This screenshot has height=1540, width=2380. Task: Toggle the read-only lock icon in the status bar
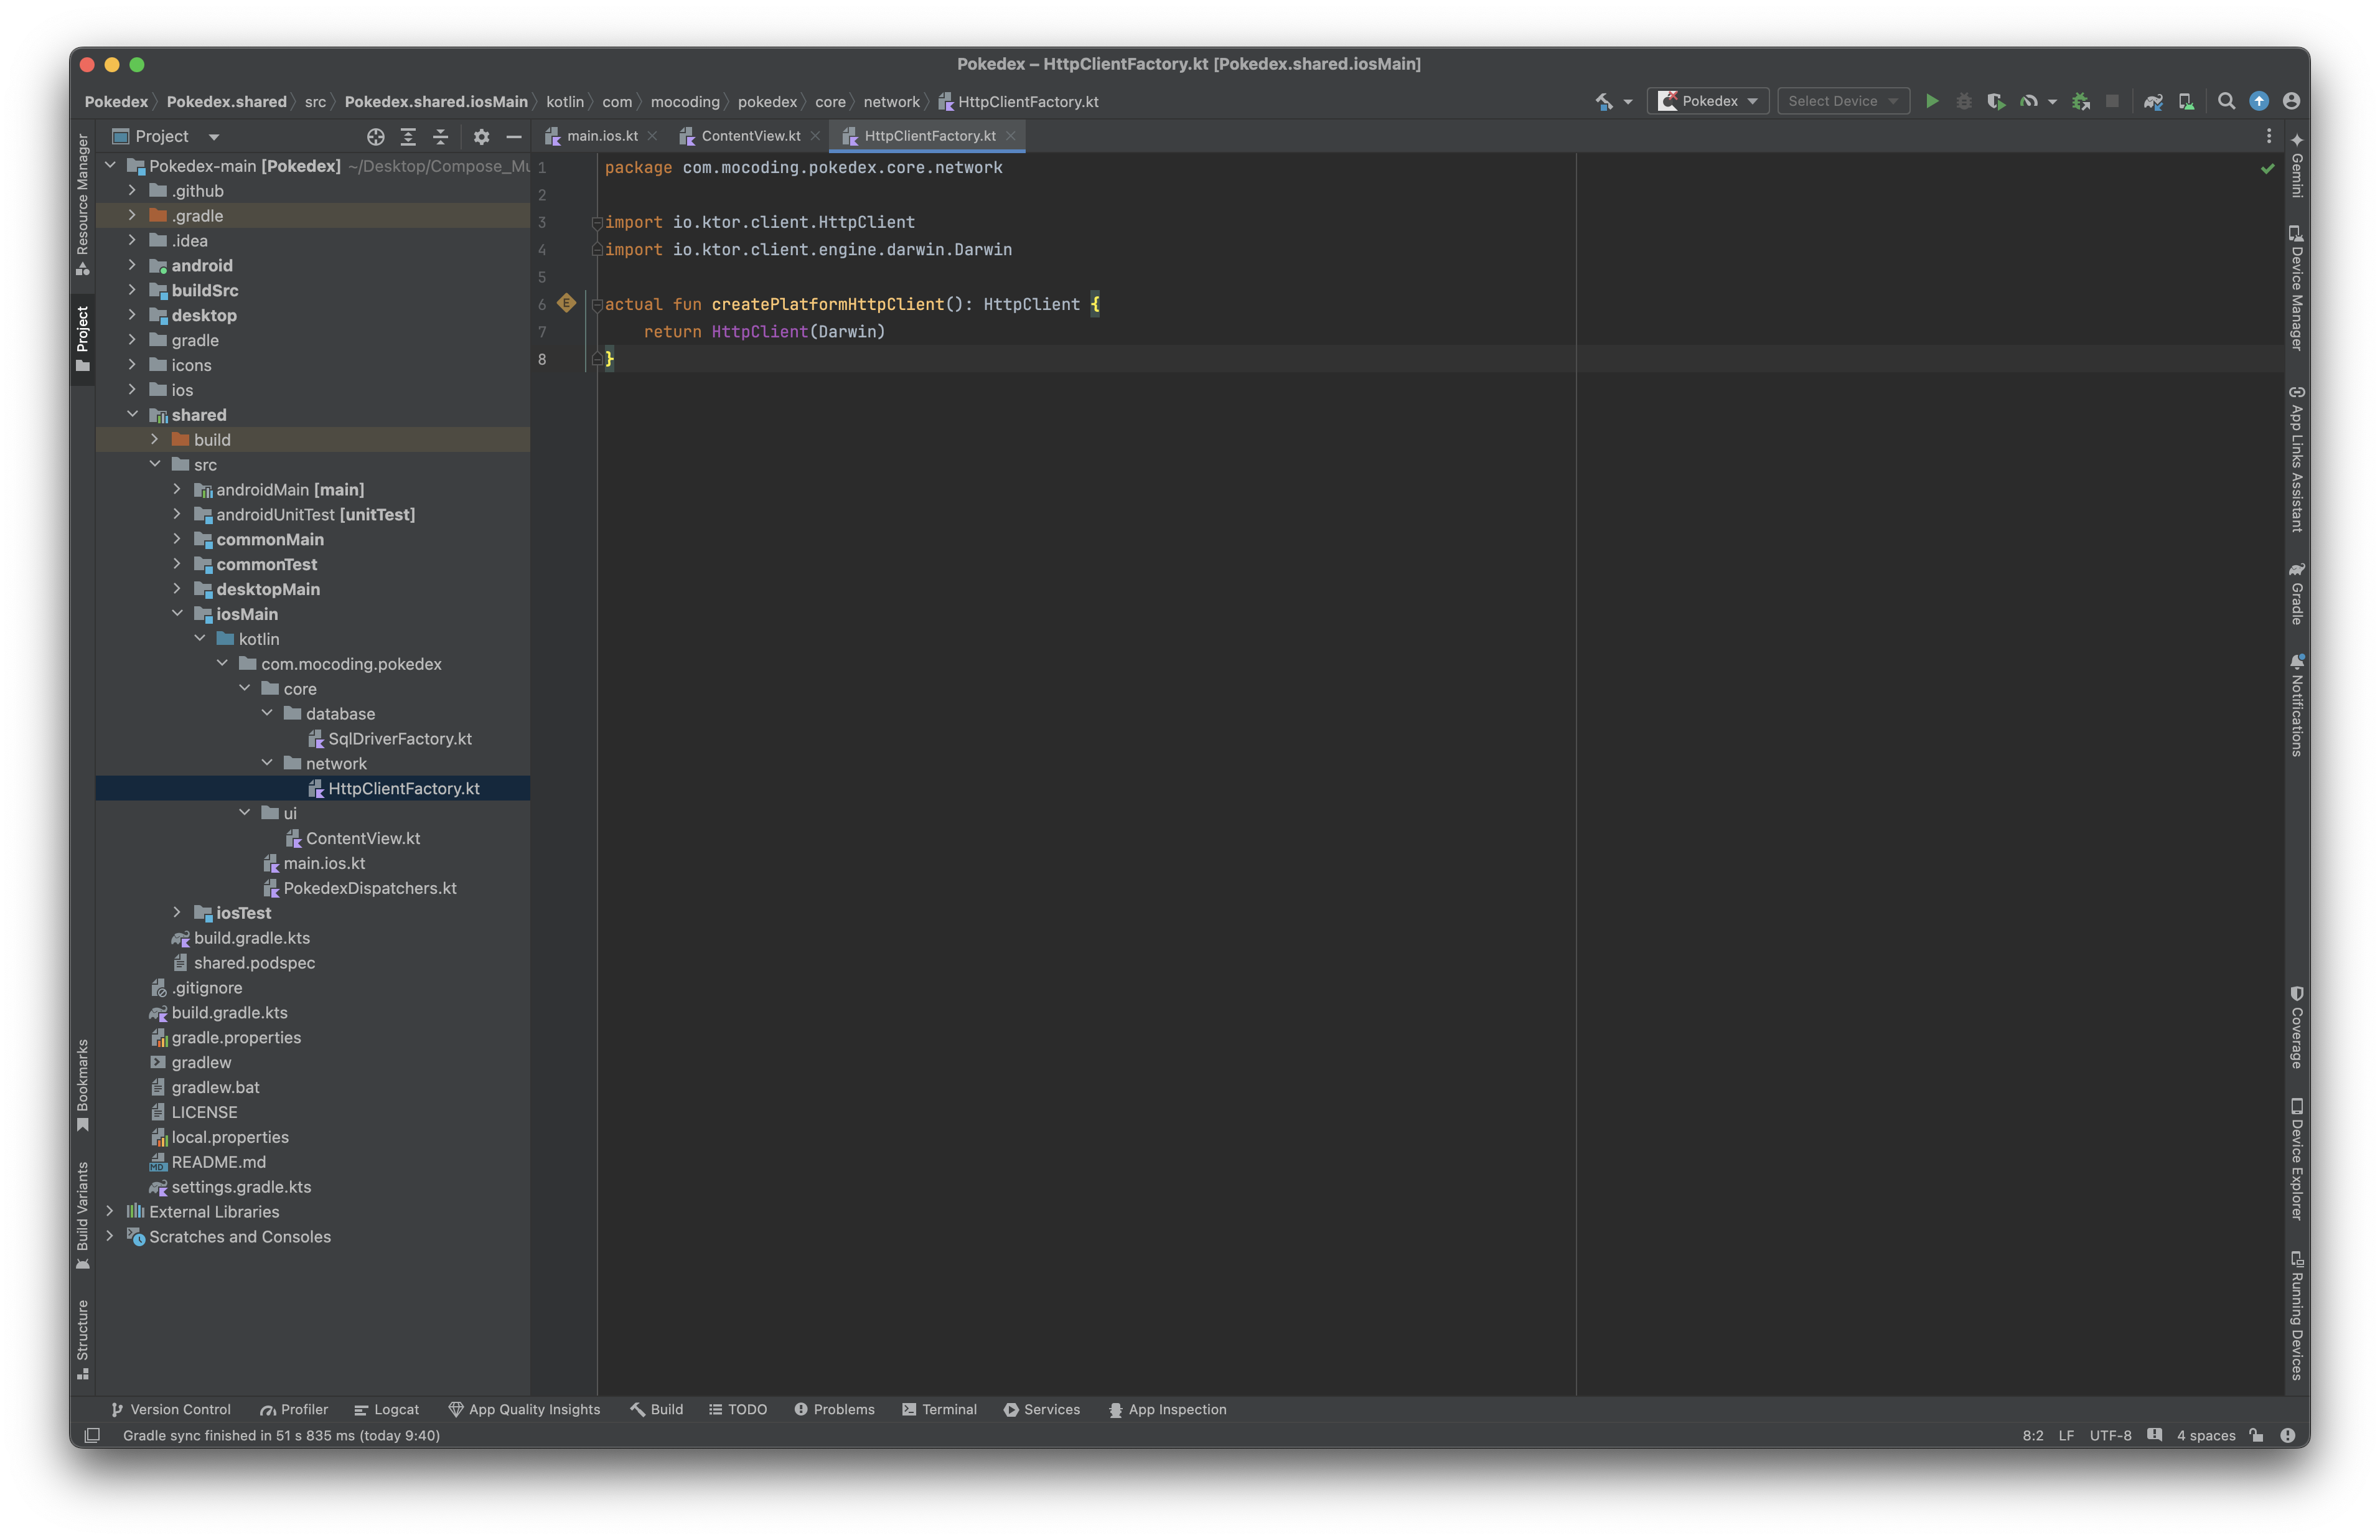tap(2256, 1435)
